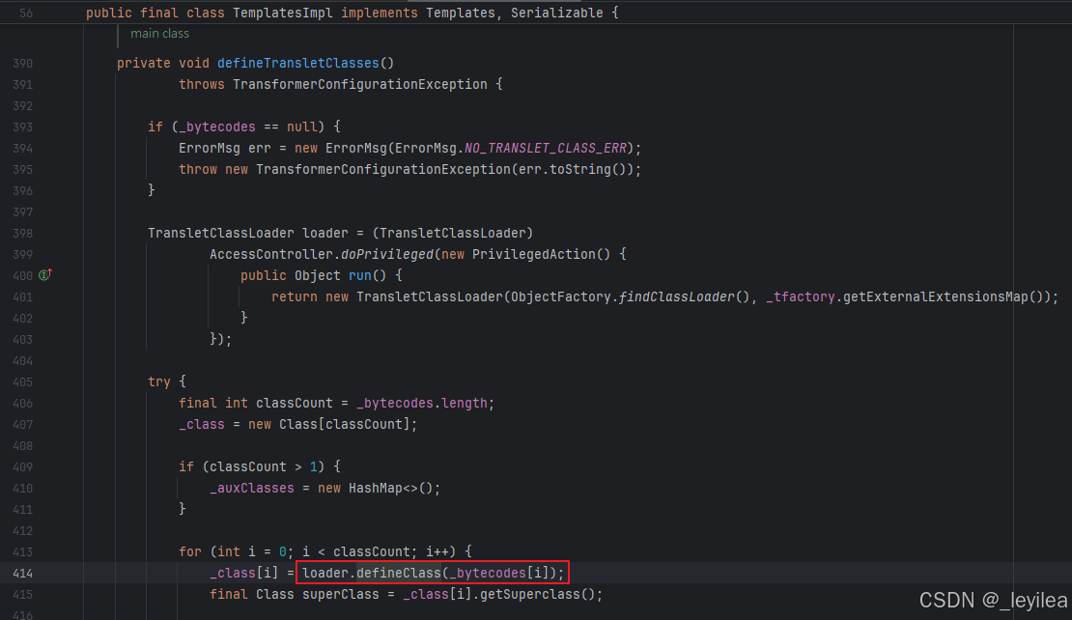Click the NO_TRANSLET_CLASS_ERR constant
1072x620 pixels.
(546, 149)
